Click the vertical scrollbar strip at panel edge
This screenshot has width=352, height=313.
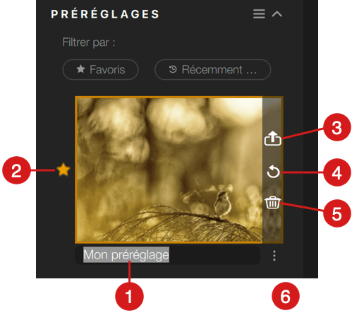coord(310,139)
